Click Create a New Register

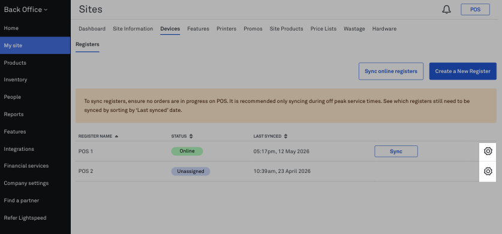pyautogui.click(x=462, y=71)
